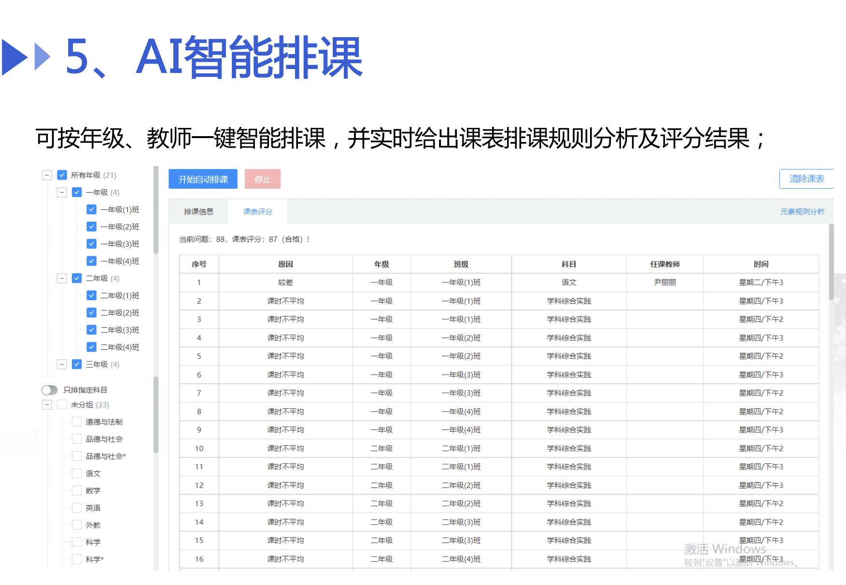Screen dimensions: 846x585
Task: Enable the 只排指定科目 toggle
Action: (x=49, y=390)
